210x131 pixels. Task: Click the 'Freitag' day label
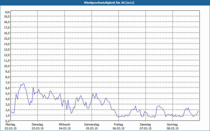click(x=118, y=125)
